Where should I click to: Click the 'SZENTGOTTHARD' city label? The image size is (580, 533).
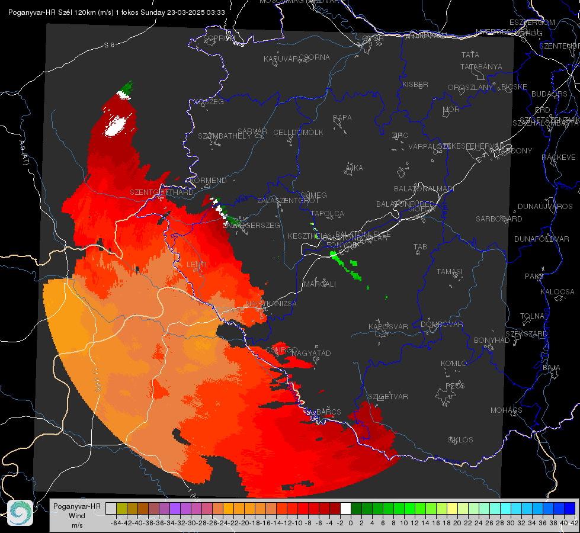coord(162,192)
